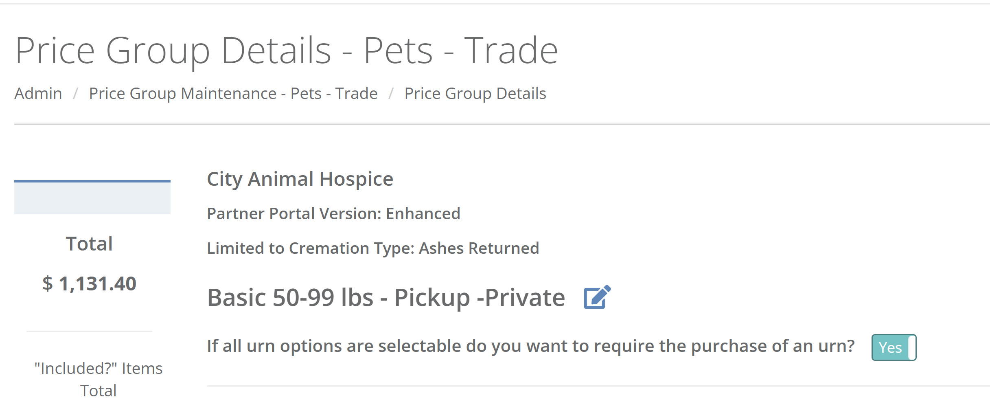Click the slash separator before Price Group Details breadcrumb
Viewport: 990px width, 400px height.
(x=391, y=94)
